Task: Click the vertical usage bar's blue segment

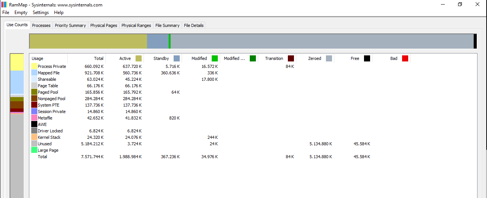Action: (x=17, y=82)
